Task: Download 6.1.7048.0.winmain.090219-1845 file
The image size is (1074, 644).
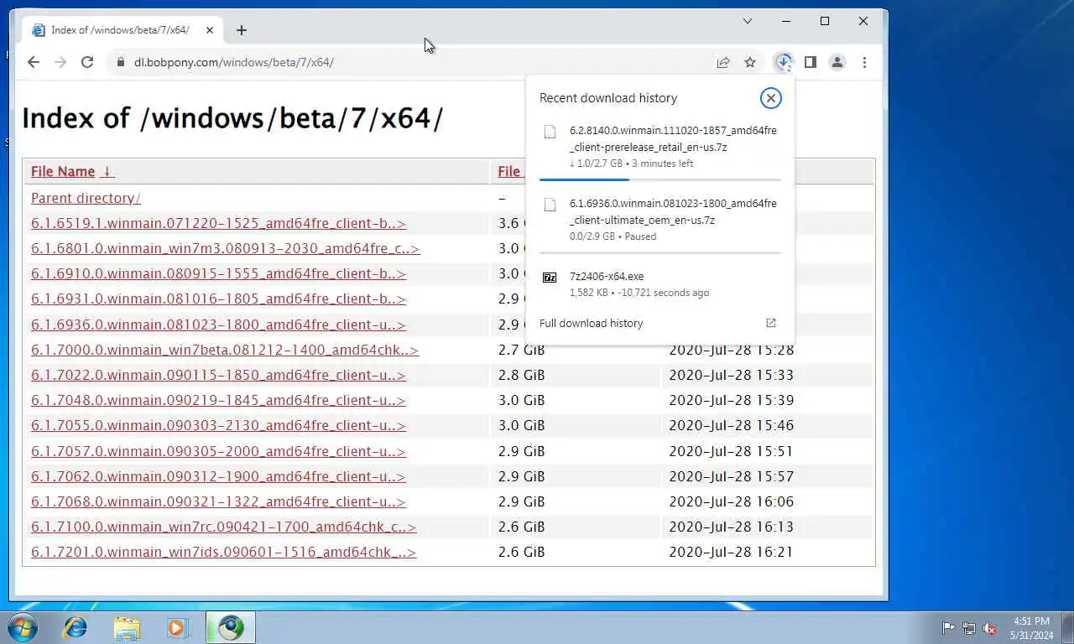Action: (218, 400)
